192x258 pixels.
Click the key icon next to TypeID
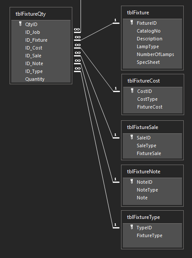pos(132,227)
